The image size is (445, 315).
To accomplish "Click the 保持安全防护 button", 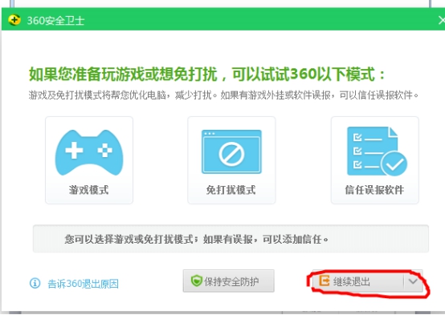I will click(228, 281).
